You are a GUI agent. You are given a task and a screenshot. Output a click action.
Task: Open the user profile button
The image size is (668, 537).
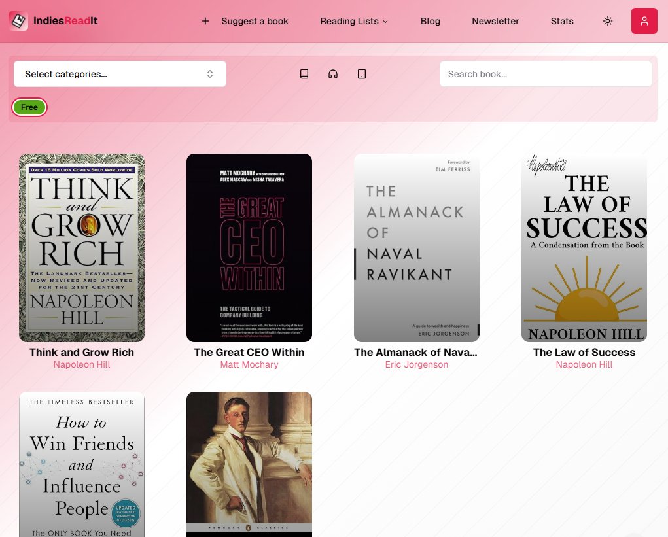click(644, 21)
